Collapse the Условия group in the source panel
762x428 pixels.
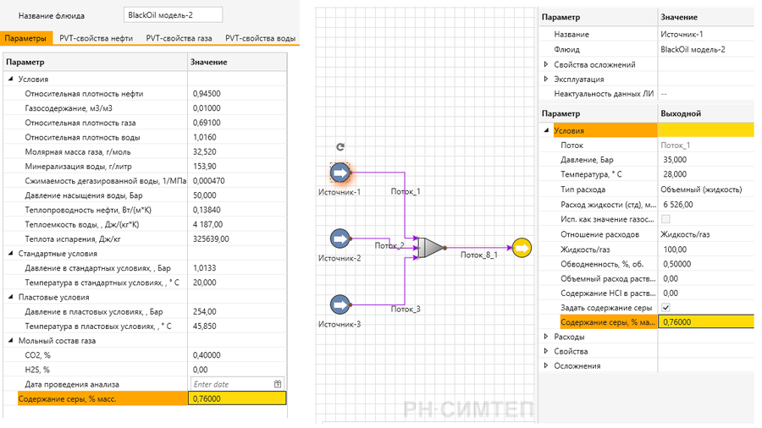(x=546, y=130)
